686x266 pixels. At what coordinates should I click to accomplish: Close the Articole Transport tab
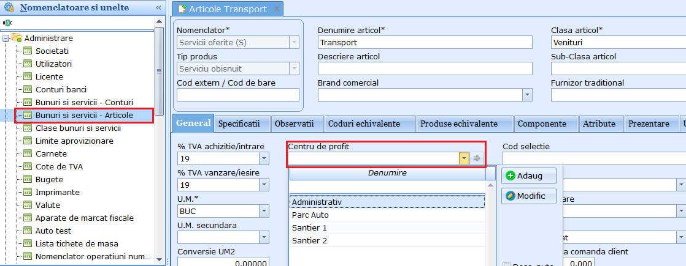(276, 9)
